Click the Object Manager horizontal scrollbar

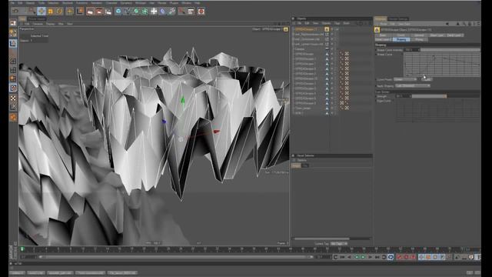321,239
